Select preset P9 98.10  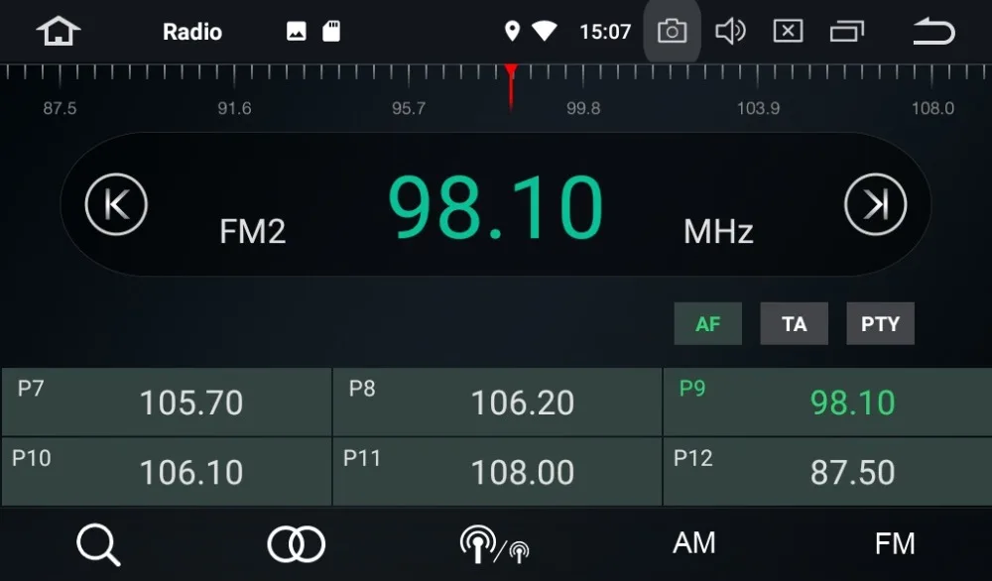pos(827,403)
